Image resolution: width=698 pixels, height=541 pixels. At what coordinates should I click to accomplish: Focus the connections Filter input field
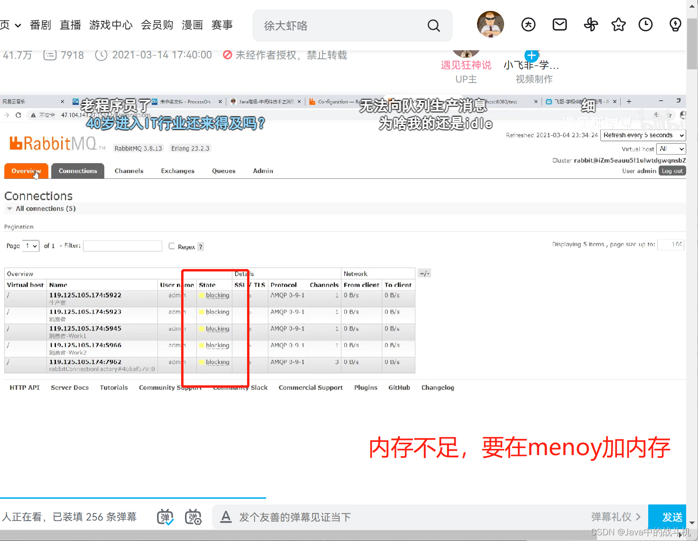click(x=122, y=246)
